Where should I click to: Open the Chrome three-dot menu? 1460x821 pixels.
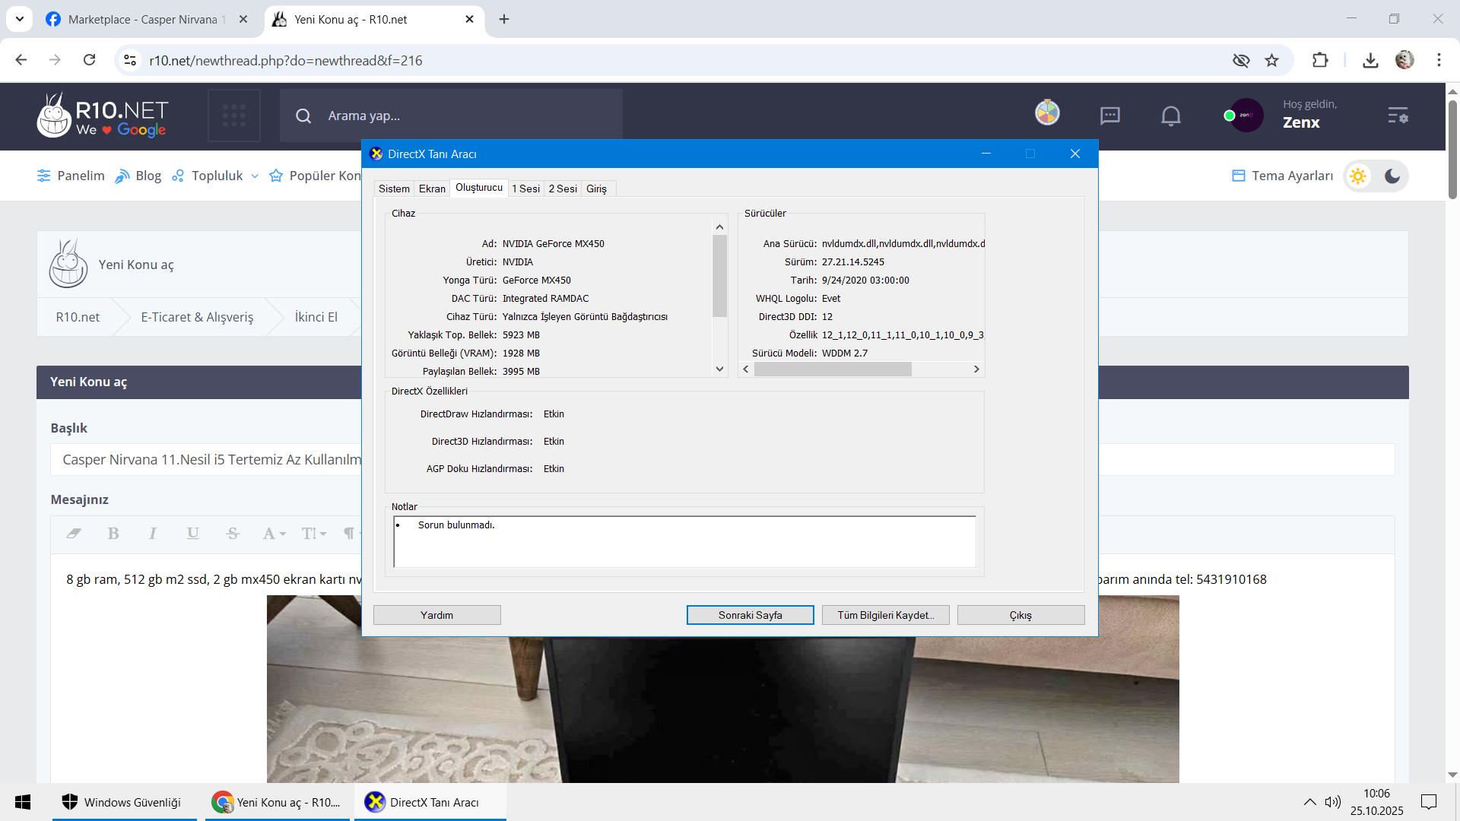click(x=1439, y=60)
